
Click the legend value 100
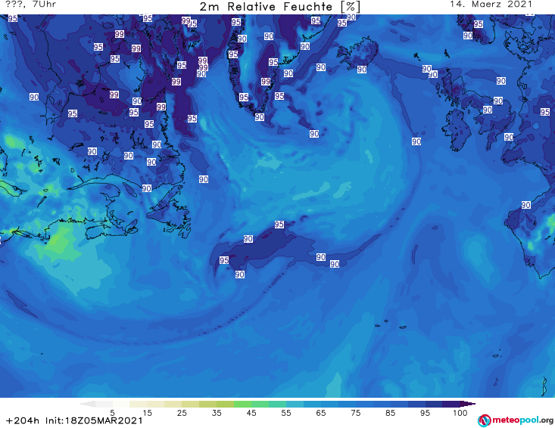[460, 413]
